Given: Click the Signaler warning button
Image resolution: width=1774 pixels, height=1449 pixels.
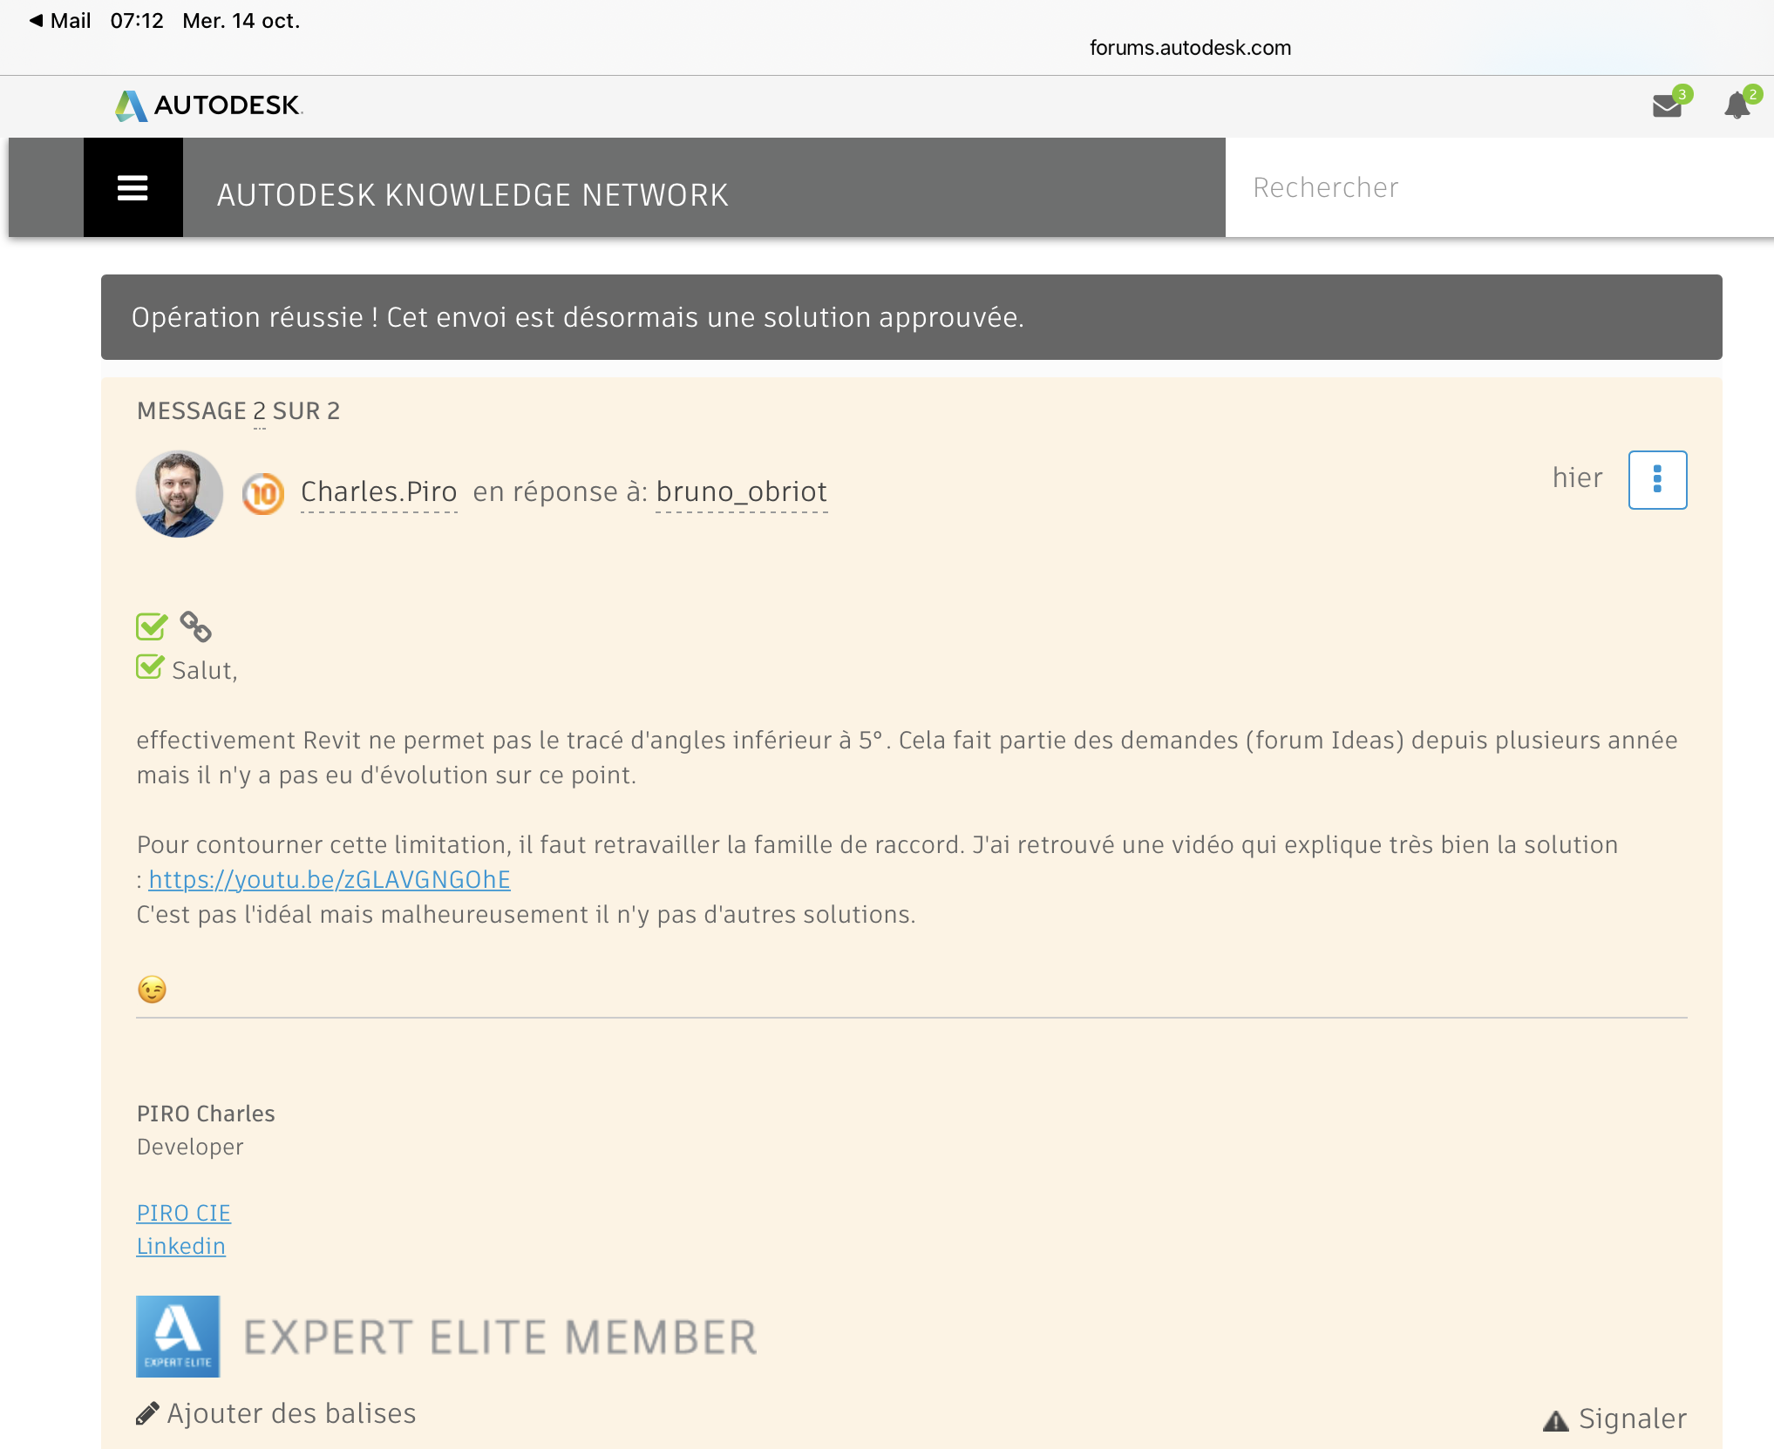Looking at the screenshot, I should (1614, 1419).
